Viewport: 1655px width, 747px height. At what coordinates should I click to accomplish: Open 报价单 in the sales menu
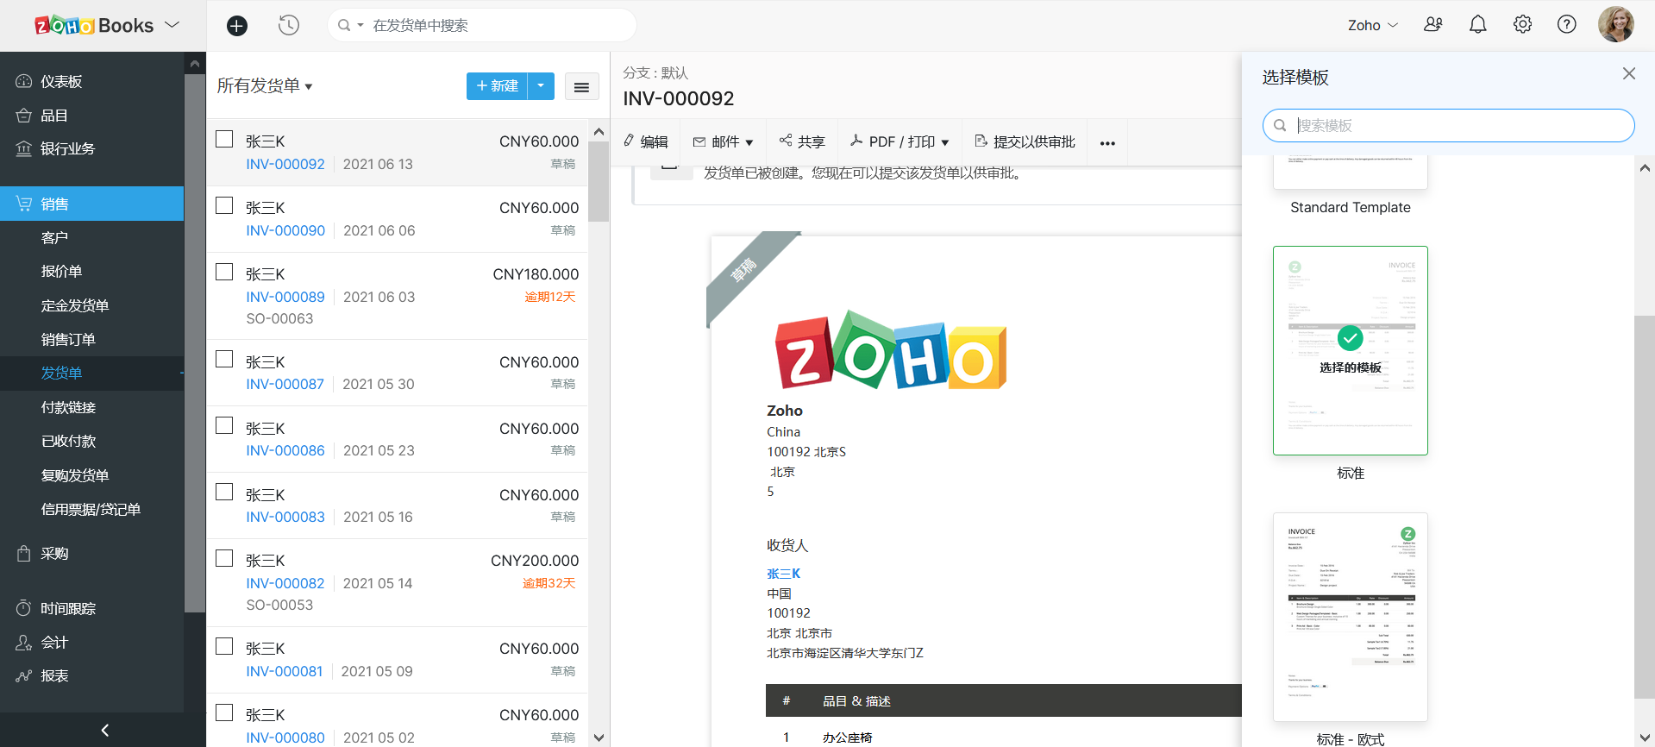click(x=61, y=271)
